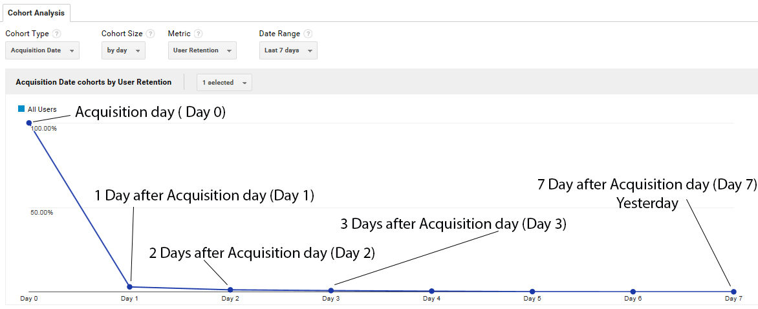The height and width of the screenshot is (309, 758).
Task: Click the Day 5 data point
Action: tap(532, 292)
